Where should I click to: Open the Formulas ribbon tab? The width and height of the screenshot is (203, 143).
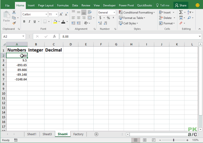[x=63, y=5]
